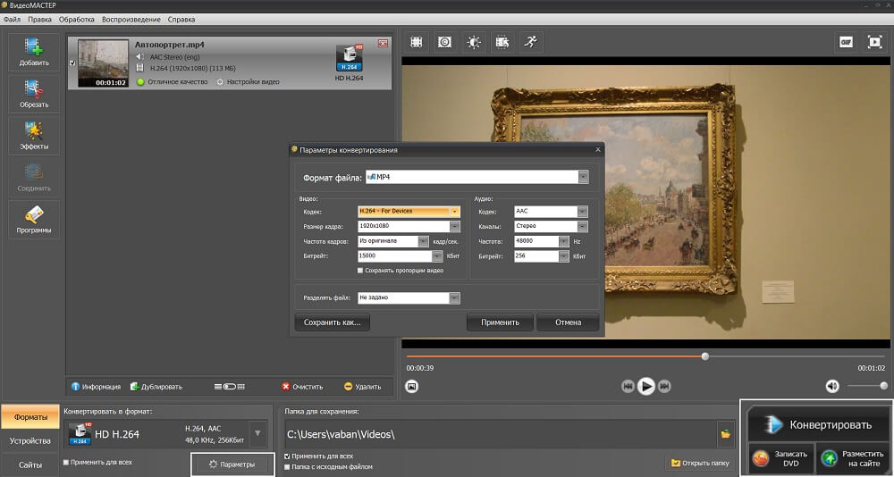Click the playback progress slider handle

coord(705,356)
